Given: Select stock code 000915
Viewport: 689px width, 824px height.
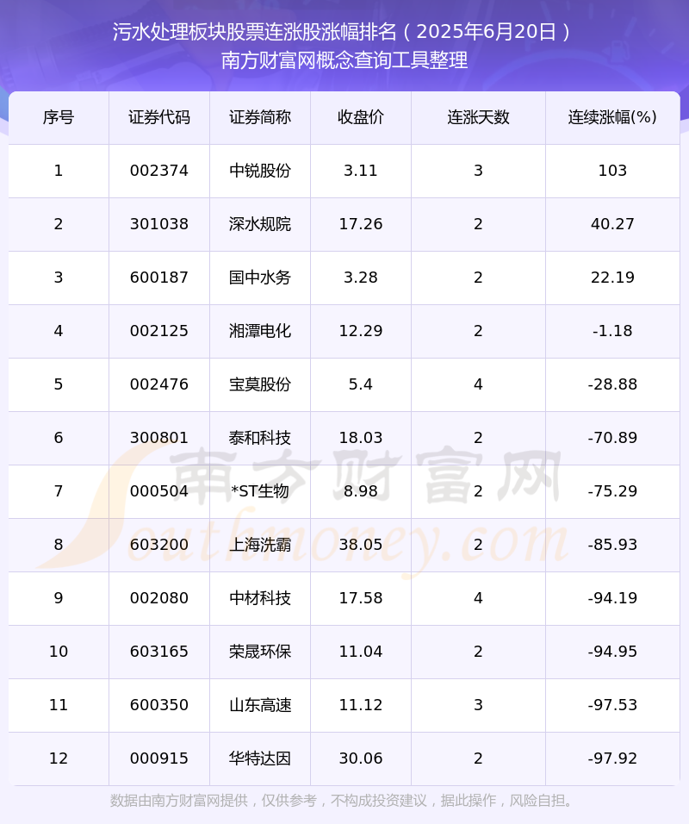Looking at the screenshot, I should 159,758.
